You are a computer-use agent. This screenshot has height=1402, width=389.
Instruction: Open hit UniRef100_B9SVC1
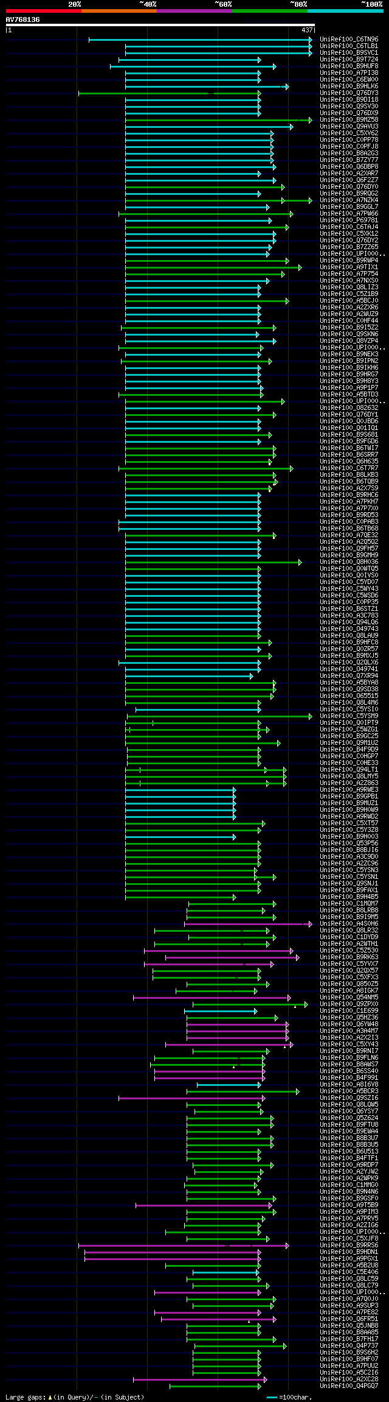tap(349, 53)
